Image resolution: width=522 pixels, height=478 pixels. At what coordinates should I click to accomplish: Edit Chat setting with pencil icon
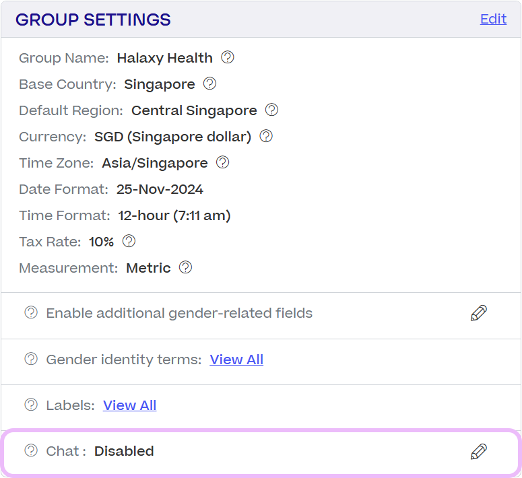pos(479,452)
